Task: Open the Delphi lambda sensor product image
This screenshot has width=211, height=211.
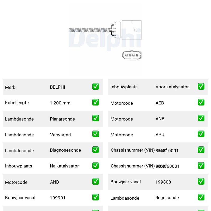Action: coord(105,40)
